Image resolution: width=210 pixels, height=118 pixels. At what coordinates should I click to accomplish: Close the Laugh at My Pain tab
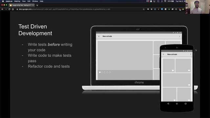pos(33,5)
